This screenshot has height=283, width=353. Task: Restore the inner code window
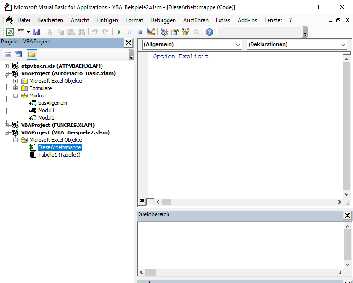(x=338, y=20)
